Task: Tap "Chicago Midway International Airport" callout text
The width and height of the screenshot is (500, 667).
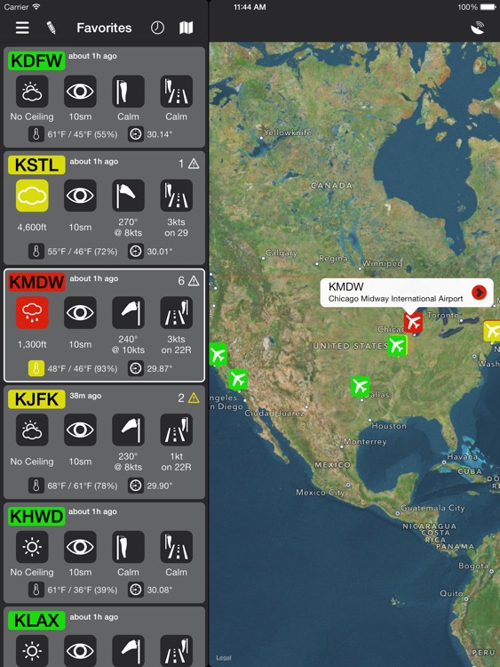Action: 395,299
